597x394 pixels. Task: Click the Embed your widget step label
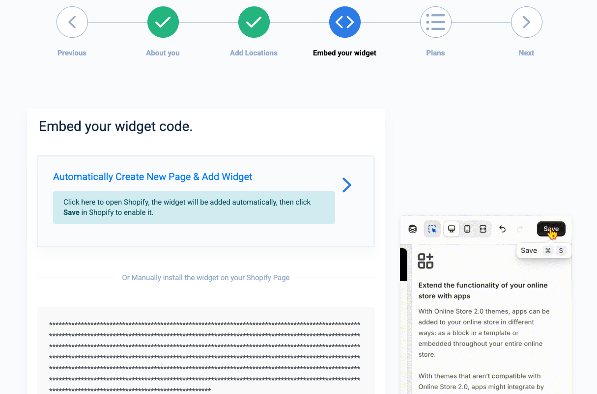tap(344, 53)
